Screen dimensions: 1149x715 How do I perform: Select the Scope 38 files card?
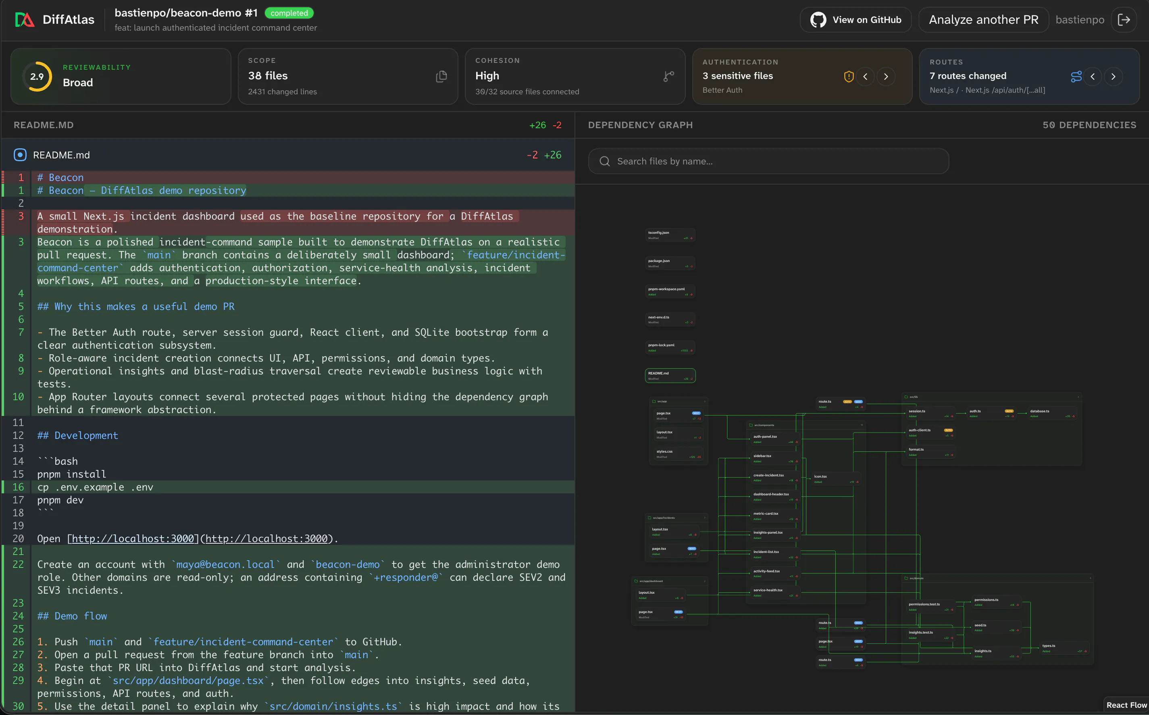(348, 76)
